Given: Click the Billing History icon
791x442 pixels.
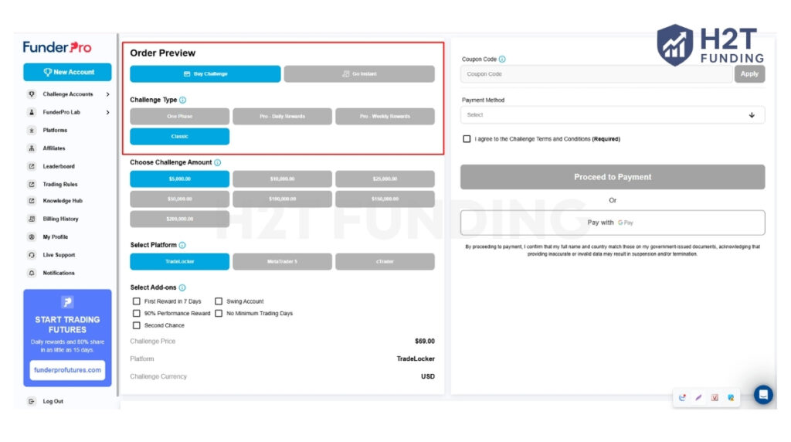Looking at the screenshot, I should 32,219.
